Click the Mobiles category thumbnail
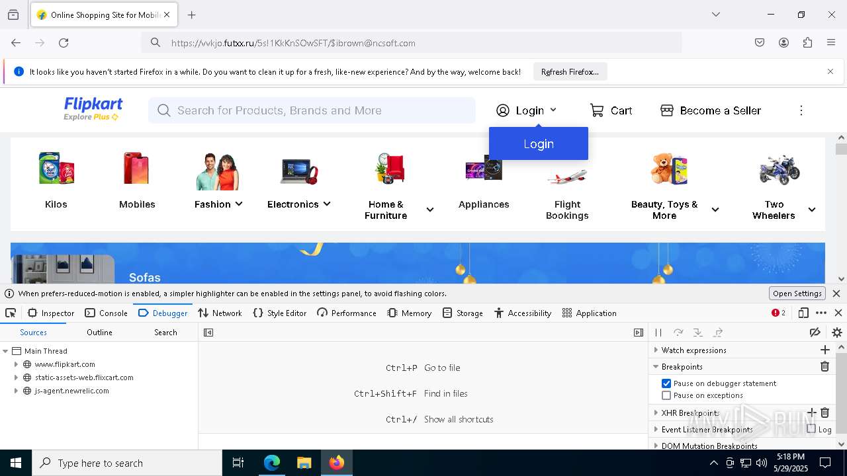The height and width of the screenshot is (476, 847). 137,168
